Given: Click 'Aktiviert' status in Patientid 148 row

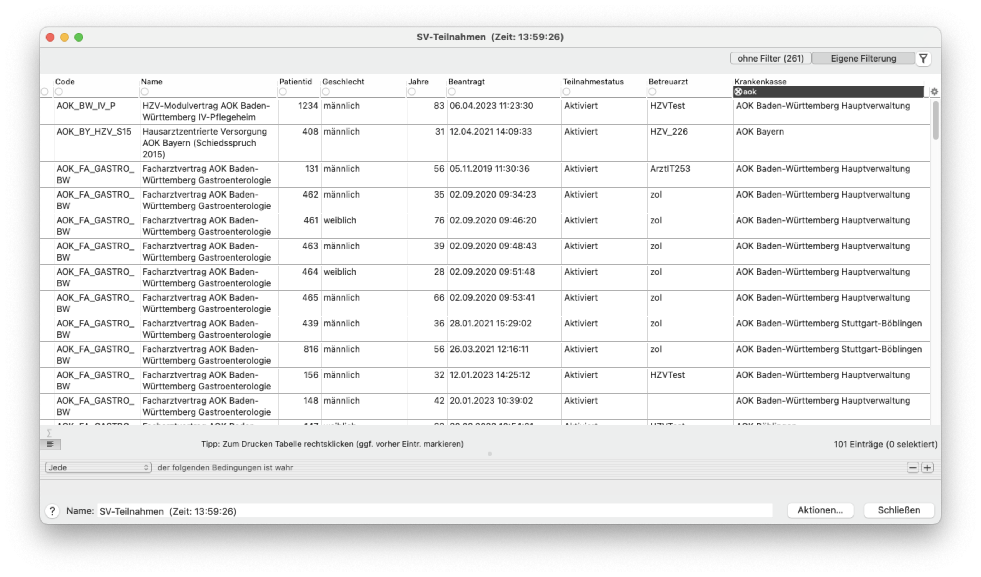Looking at the screenshot, I should (x=581, y=401).
